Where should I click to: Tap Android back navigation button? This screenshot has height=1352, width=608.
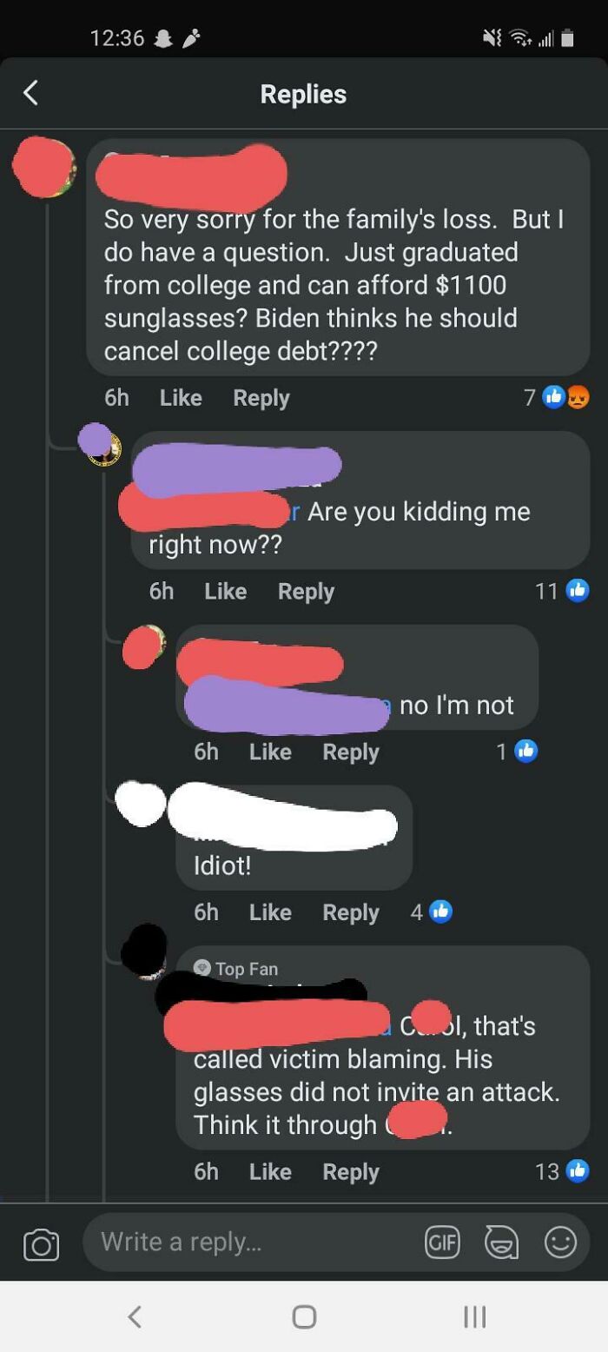coord(134,1316)
